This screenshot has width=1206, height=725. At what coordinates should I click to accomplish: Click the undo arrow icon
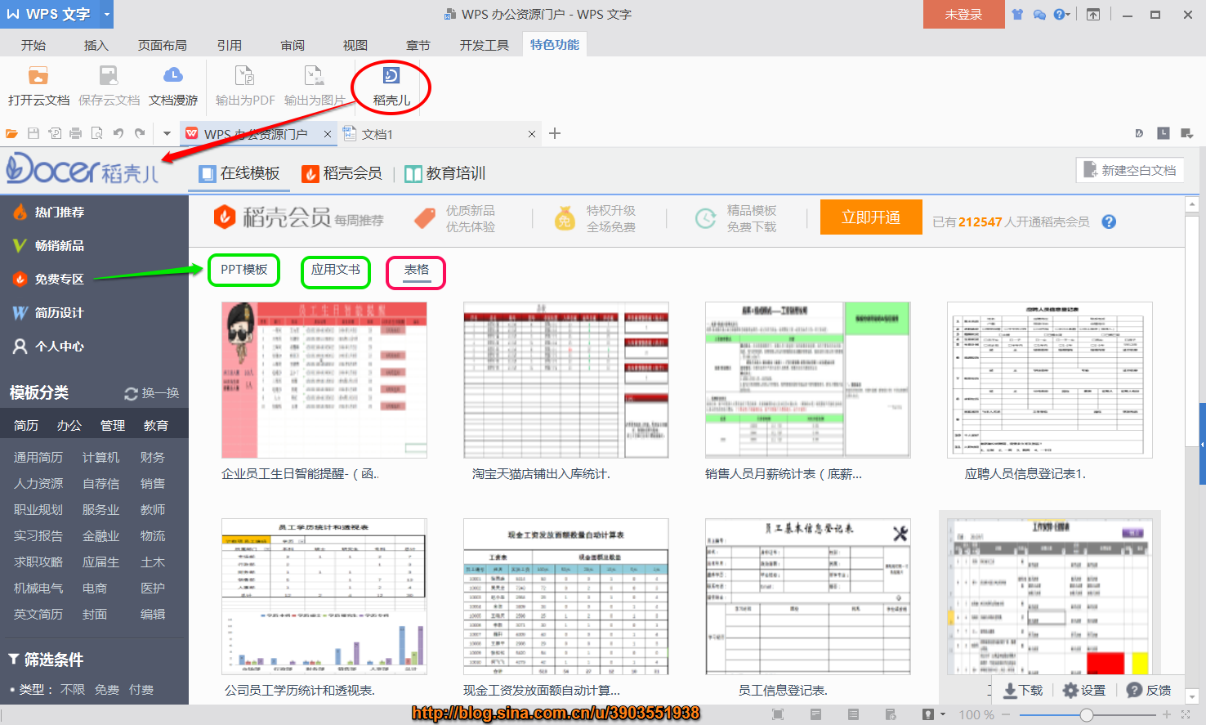tap(118, 133)
